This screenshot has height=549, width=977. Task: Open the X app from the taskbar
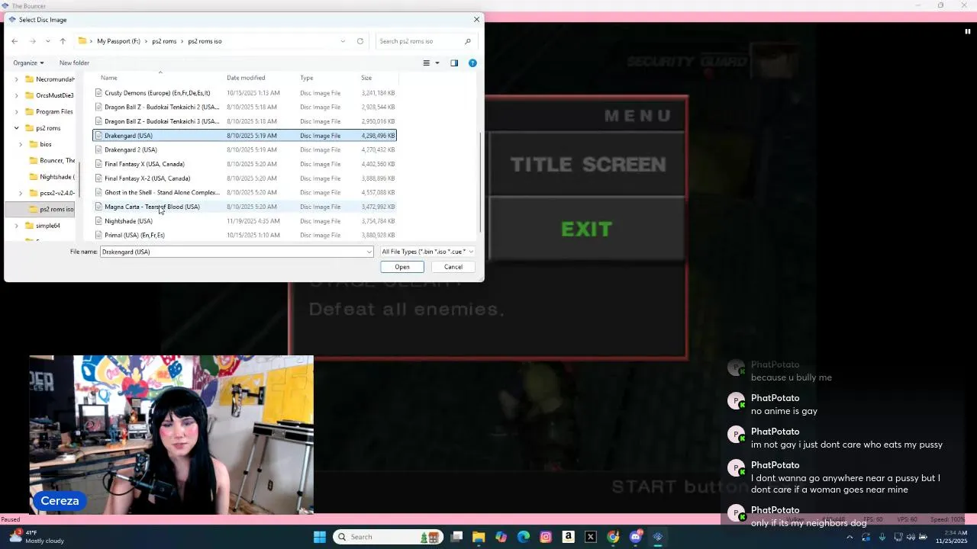(591, 537)
